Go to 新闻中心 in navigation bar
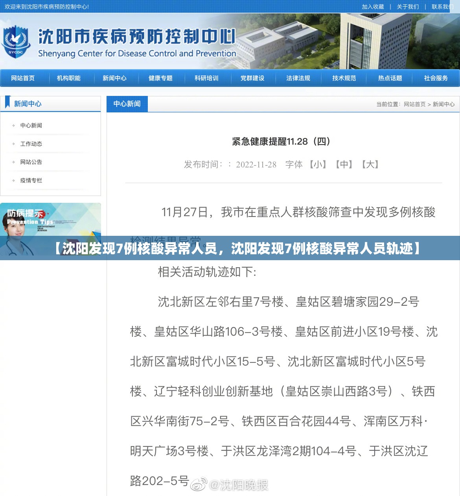Viewport: 460px width, 496px height. point(114,78)
